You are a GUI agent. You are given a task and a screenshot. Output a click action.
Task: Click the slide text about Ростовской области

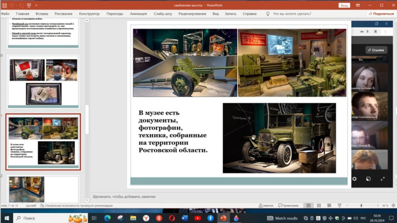(x=173, y=132)
